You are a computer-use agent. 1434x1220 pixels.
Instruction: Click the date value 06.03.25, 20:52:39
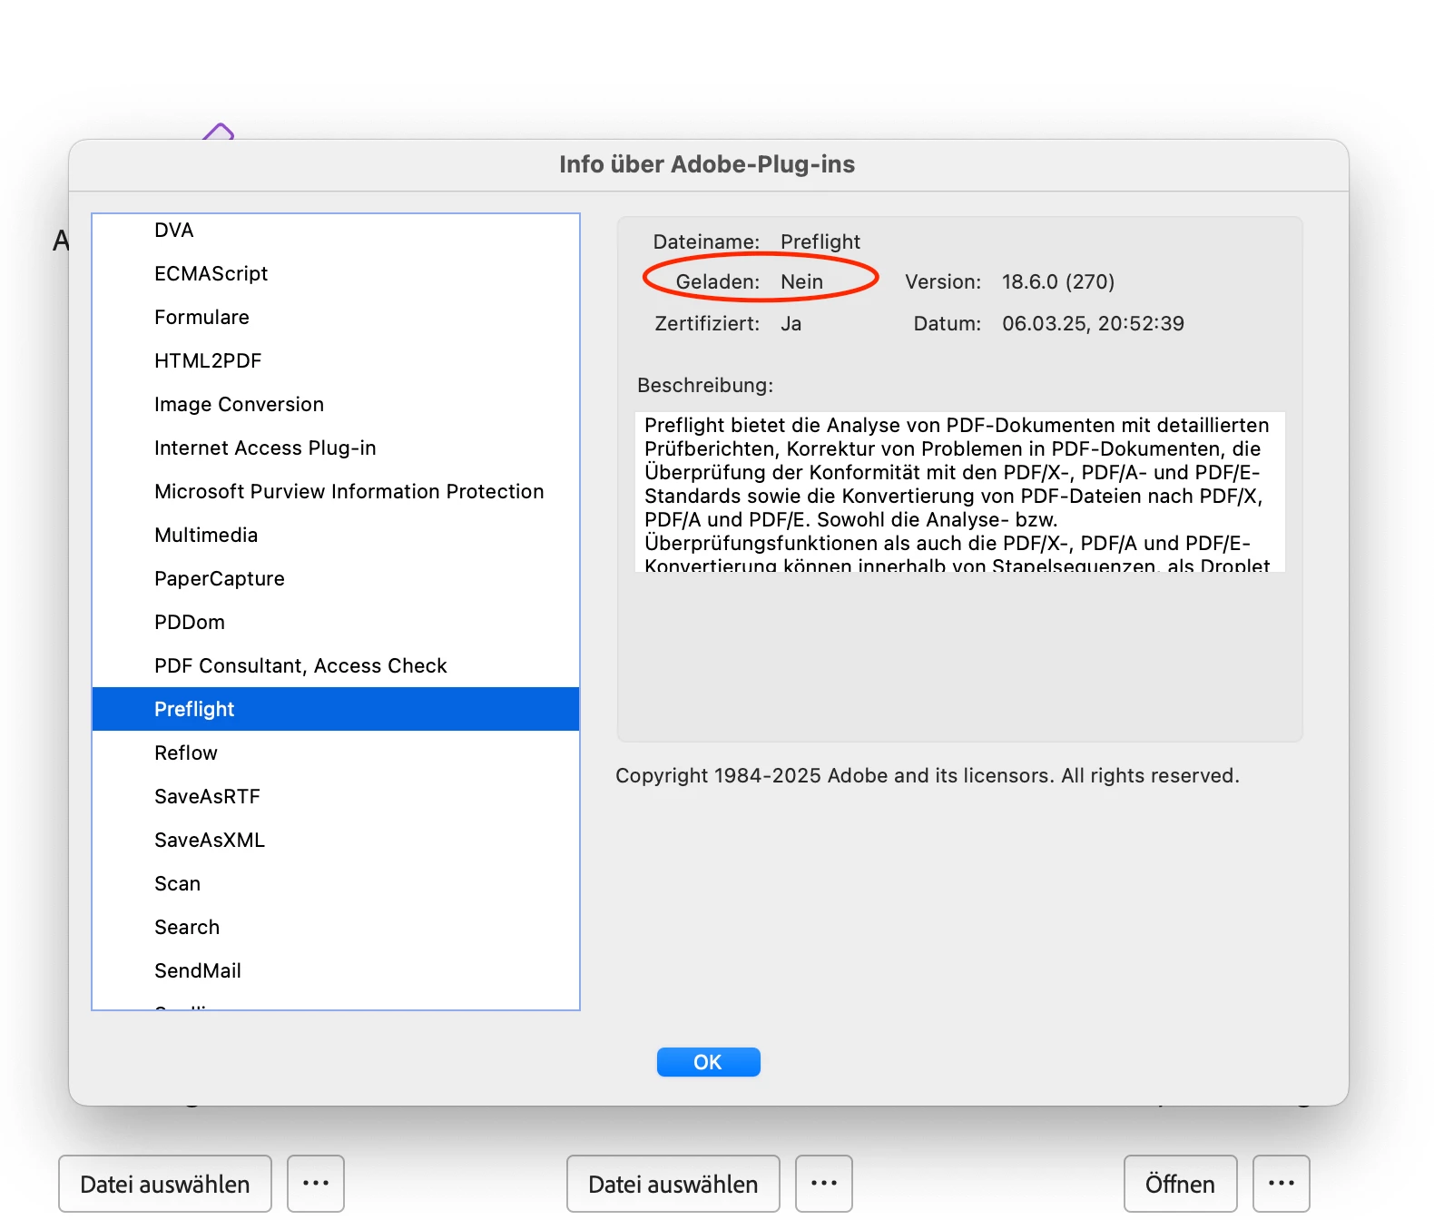pos(1093,323)
